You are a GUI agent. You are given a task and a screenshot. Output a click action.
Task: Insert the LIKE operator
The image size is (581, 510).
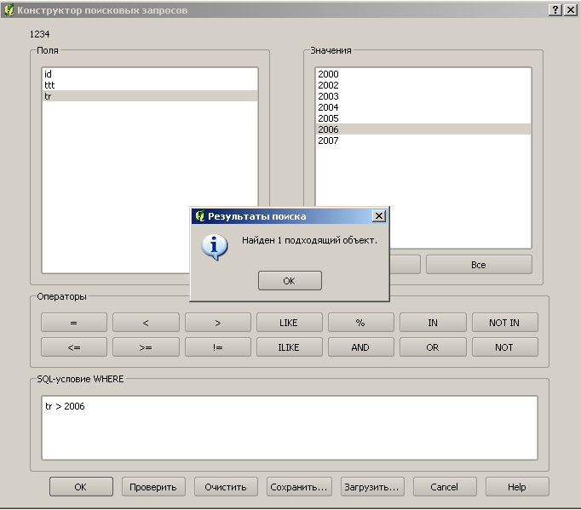click(x=289, y=323)
